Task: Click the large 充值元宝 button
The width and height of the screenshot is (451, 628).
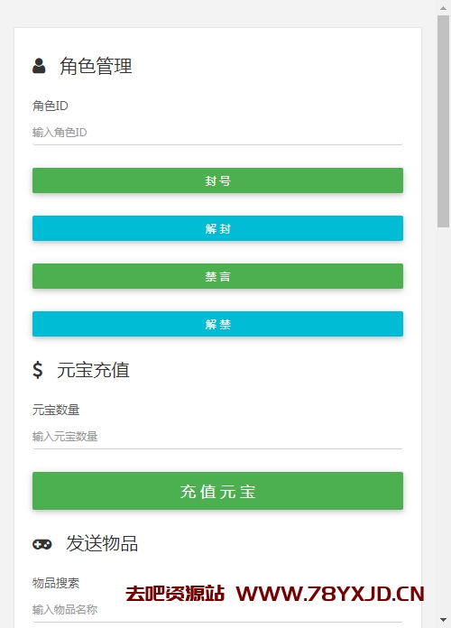Action: (217, 491)
